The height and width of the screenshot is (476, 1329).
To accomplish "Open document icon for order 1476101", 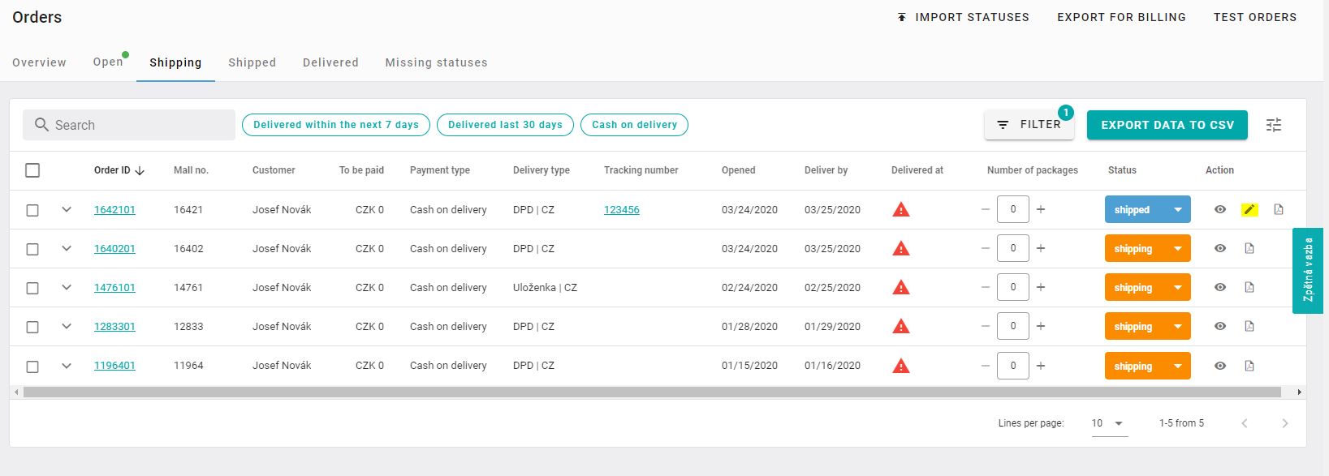I will 1249,288.
